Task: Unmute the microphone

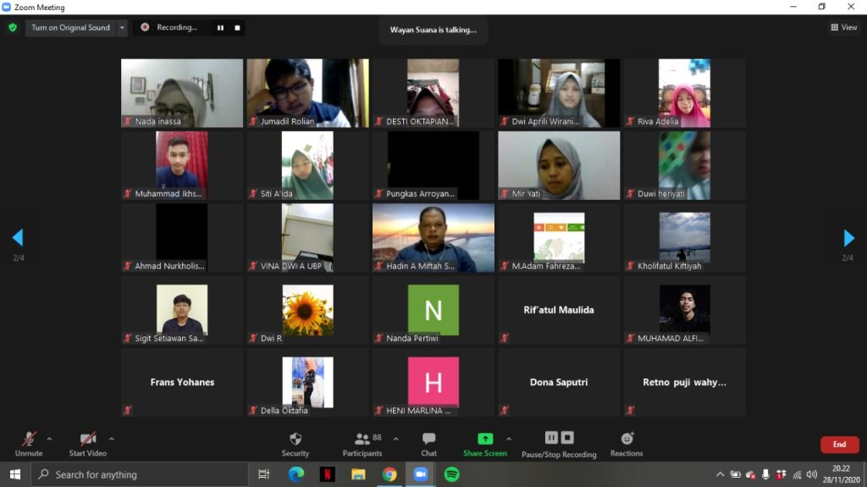Action: [x=29, y=439]
